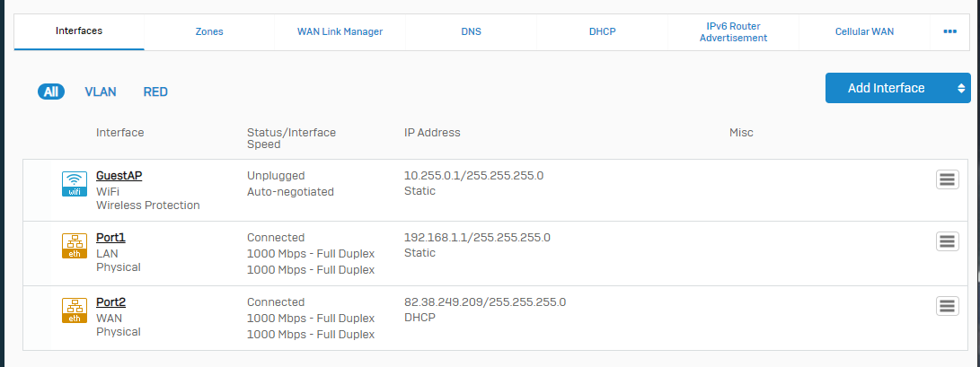Show more tabs via ellipsis icon

pyautogui.click(x=949, y=31)
